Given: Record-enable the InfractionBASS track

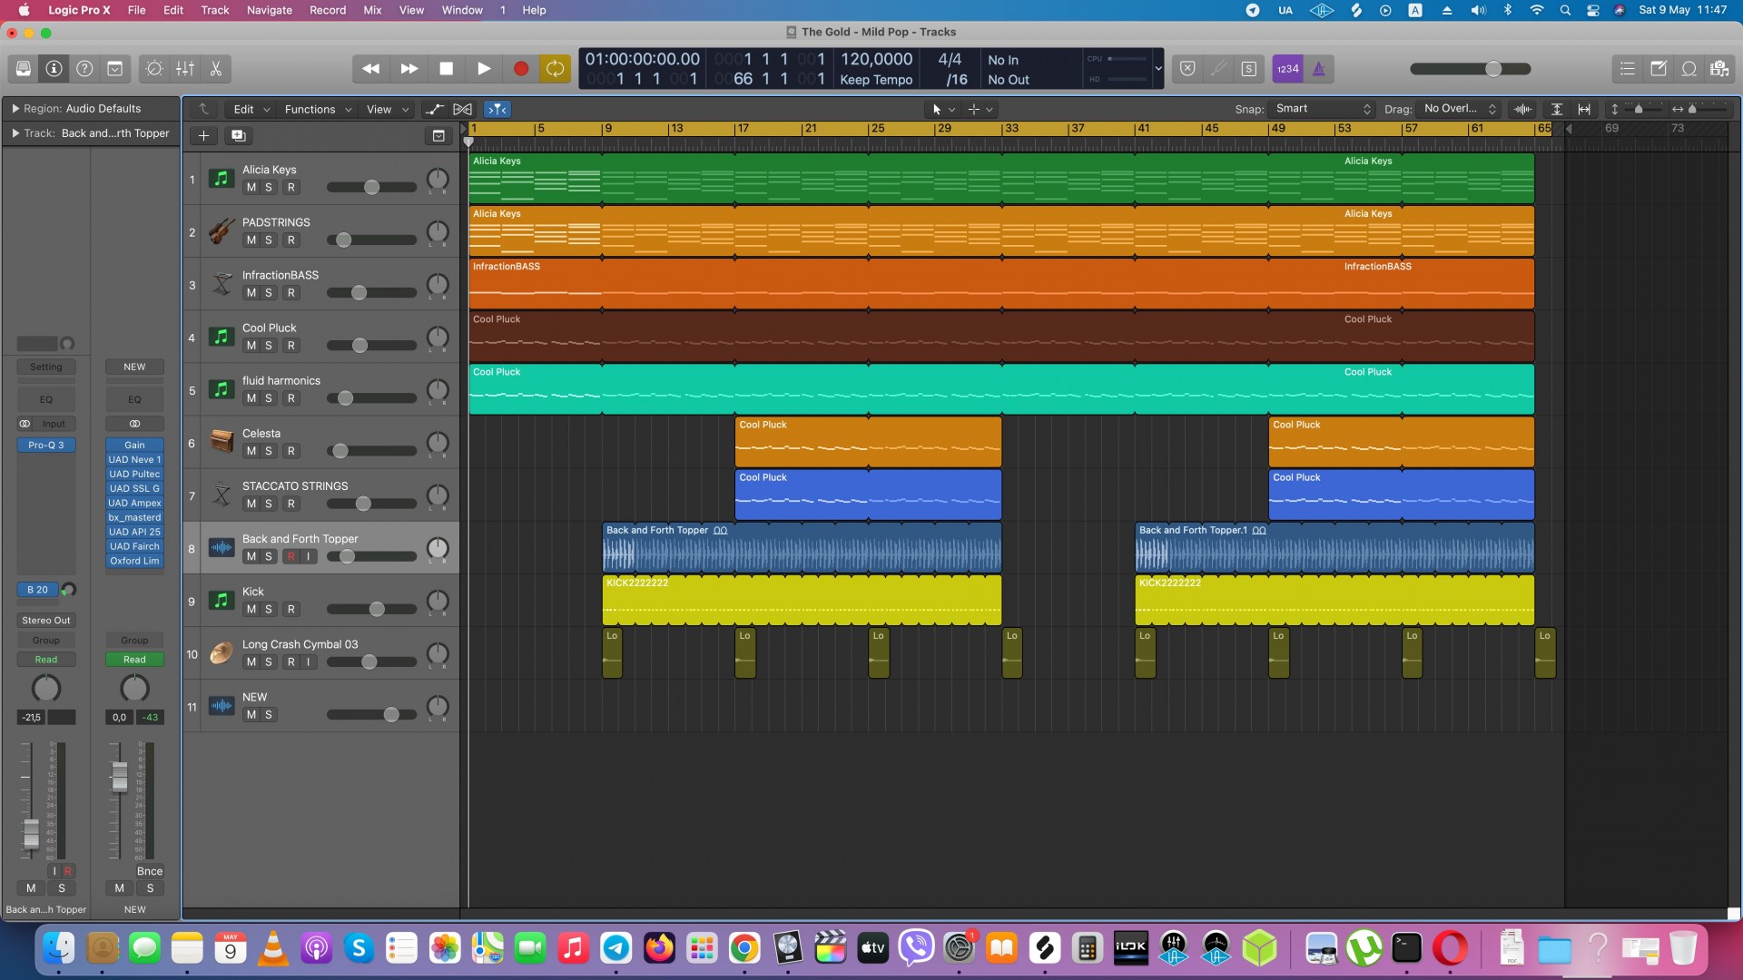Looking at the screenshot, I should (x=291, y=293).
